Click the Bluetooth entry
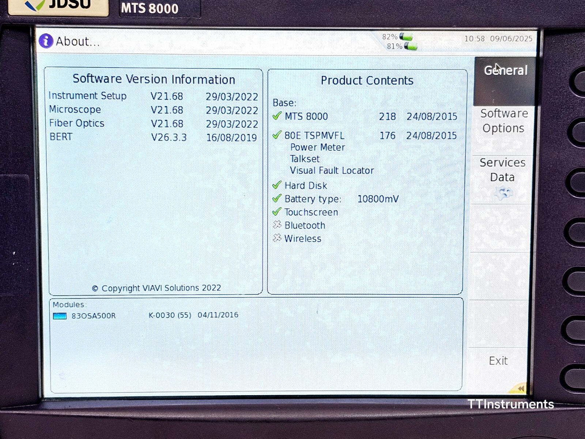The width and height of the screenshot is (585, 439). click(305, 225)
